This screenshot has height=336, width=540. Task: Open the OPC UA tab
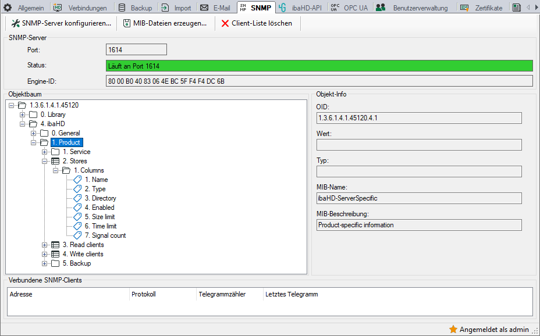pos(349,8)
